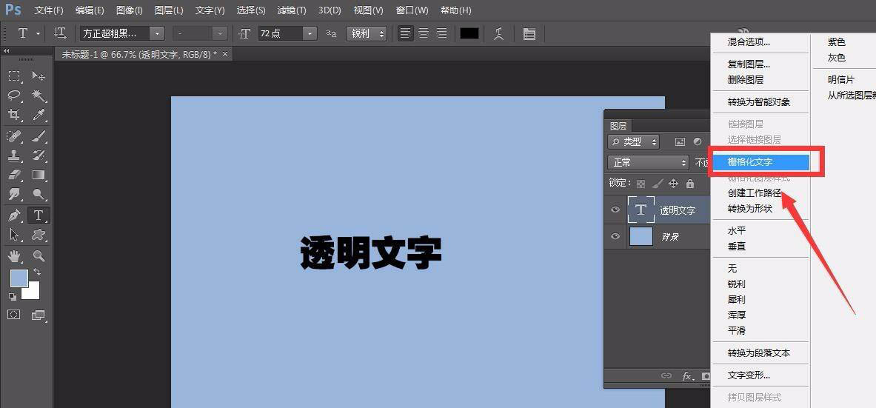The height and width of the screenshot is (408, 876).
Task: Toggle visibility of 透明文字 layer
Action: pos(615,210)
